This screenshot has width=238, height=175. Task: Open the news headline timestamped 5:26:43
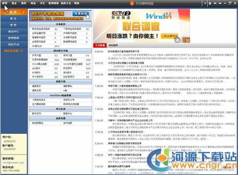point(125,143)
